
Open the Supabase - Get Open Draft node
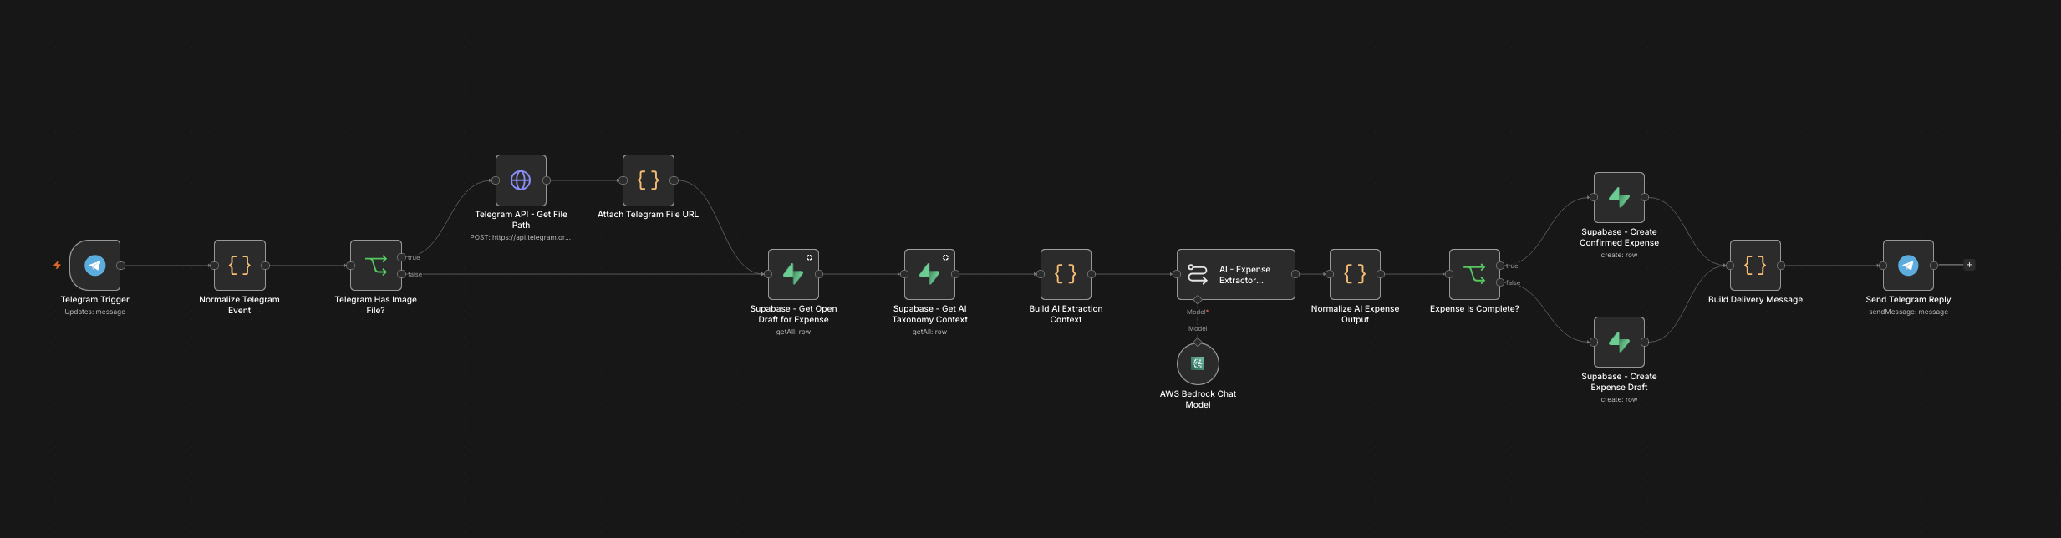pos(793,274)
